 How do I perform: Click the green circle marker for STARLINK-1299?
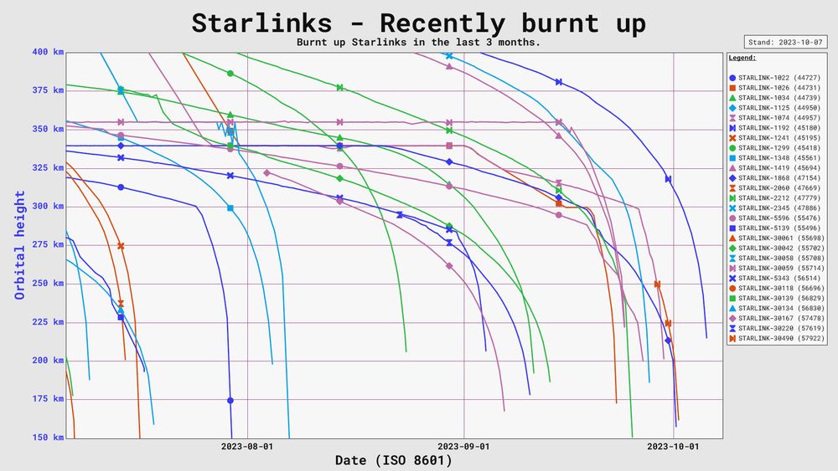732,148
